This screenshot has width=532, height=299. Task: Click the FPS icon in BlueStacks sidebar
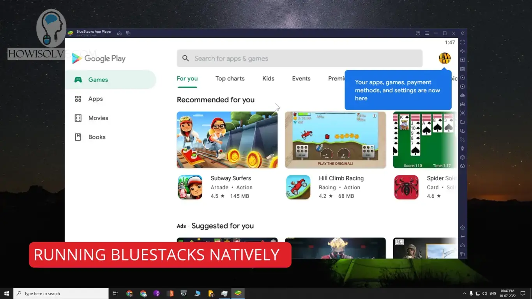[463, 104]
